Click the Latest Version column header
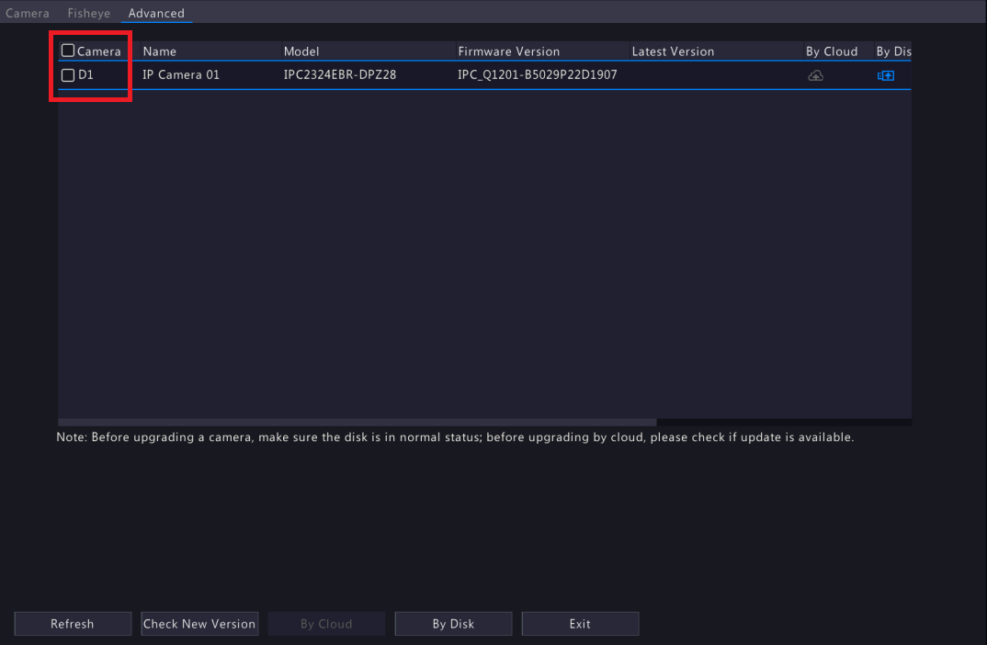The image size is (987, 645). (x=673, y=51)
